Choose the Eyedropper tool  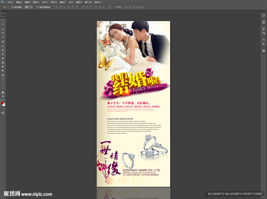click(3, 37)
